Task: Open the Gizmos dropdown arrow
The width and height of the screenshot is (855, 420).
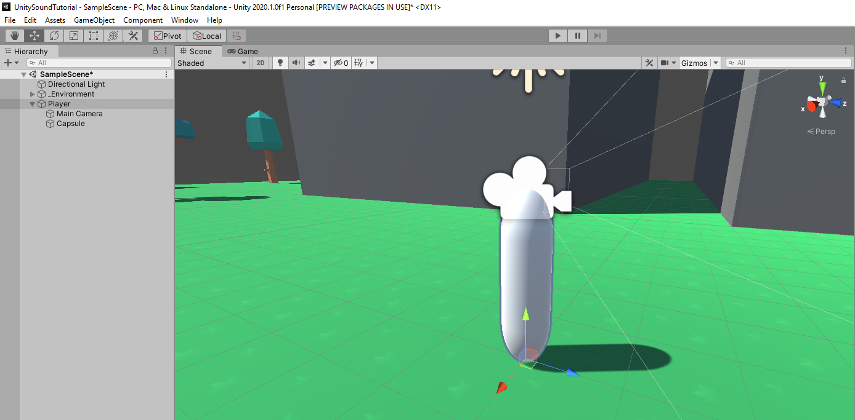Action: (716, 63)
